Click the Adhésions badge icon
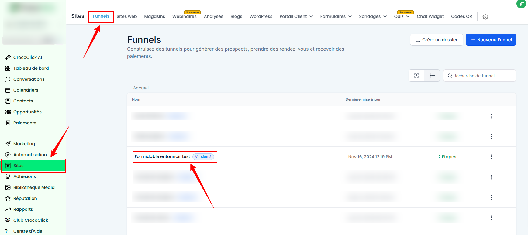The height and width of the screenshot is (235, 528). coord(8,176)
